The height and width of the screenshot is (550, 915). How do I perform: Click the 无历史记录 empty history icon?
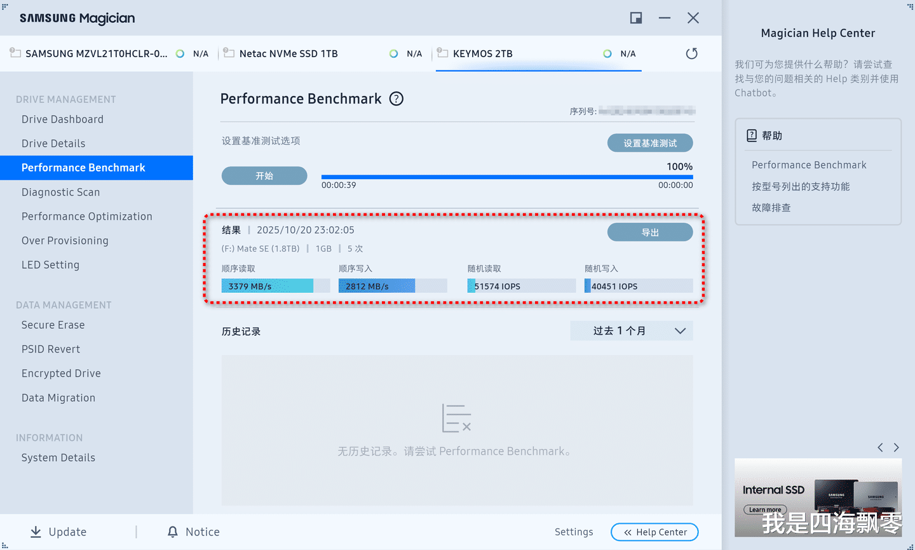[457, 418]
